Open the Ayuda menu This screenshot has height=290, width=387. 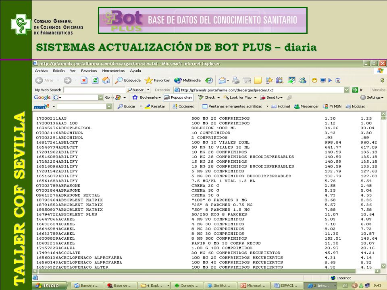(x=135, y=71)
